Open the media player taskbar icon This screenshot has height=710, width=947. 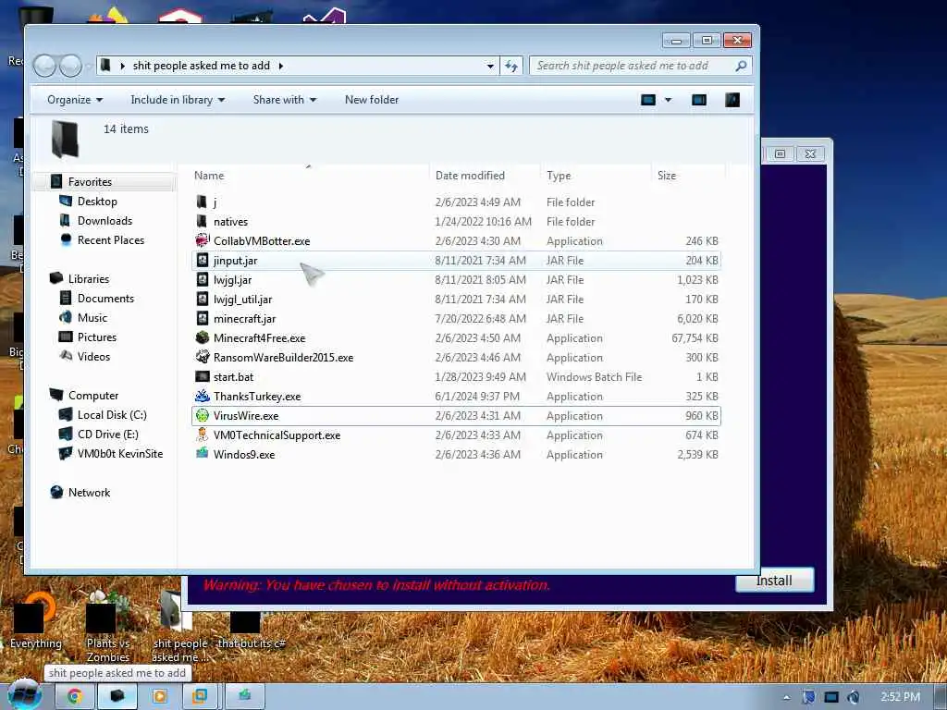[159, 696]
